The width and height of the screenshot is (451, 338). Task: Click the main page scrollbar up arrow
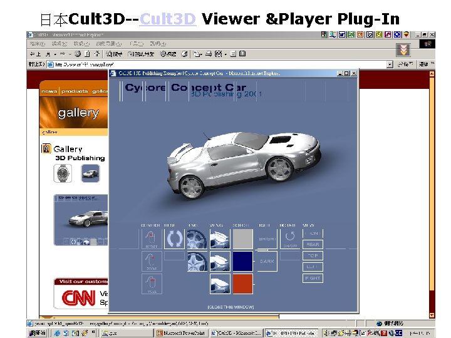[x=432, y=74]
